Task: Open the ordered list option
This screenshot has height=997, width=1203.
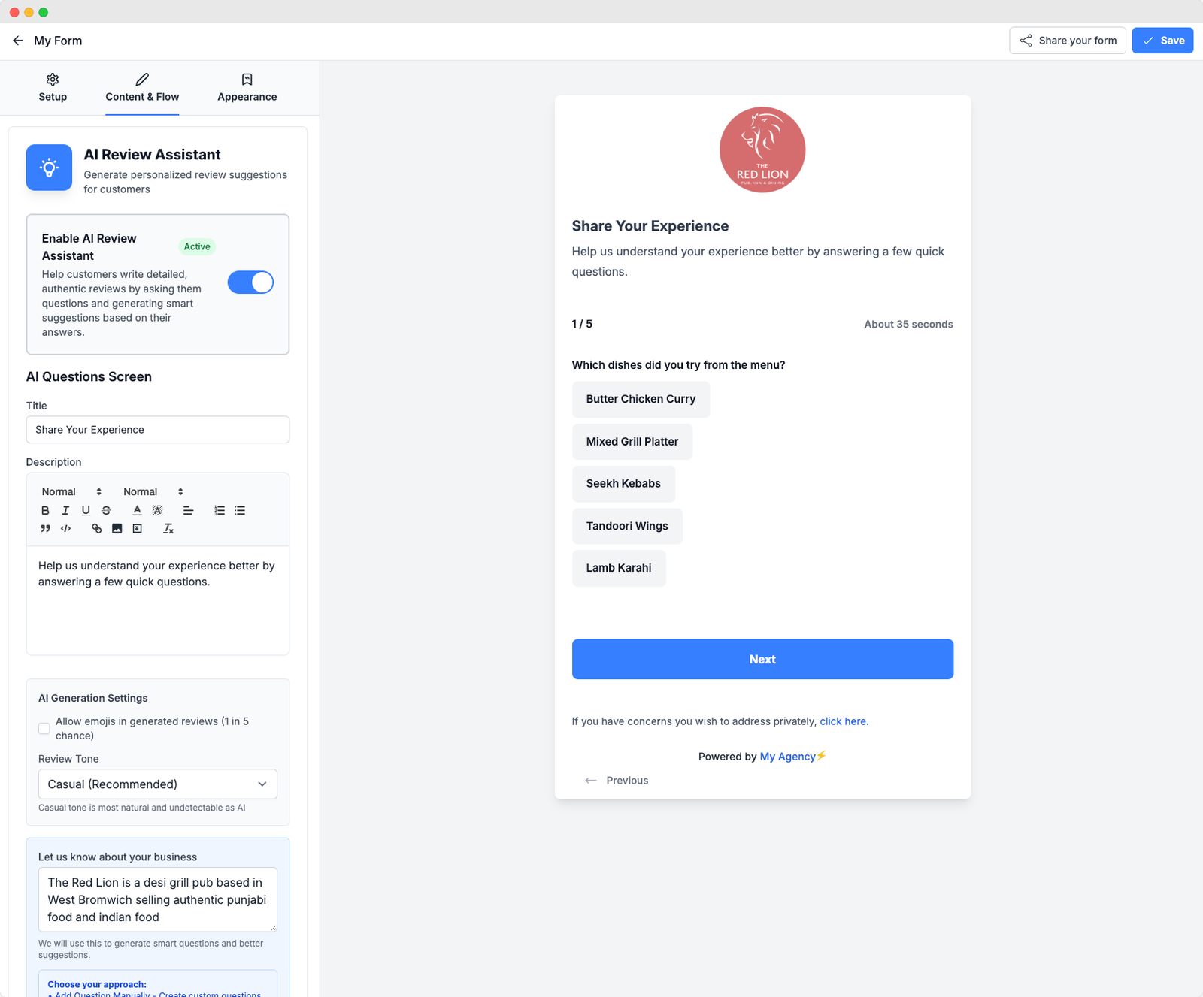Action: (219, 510)
